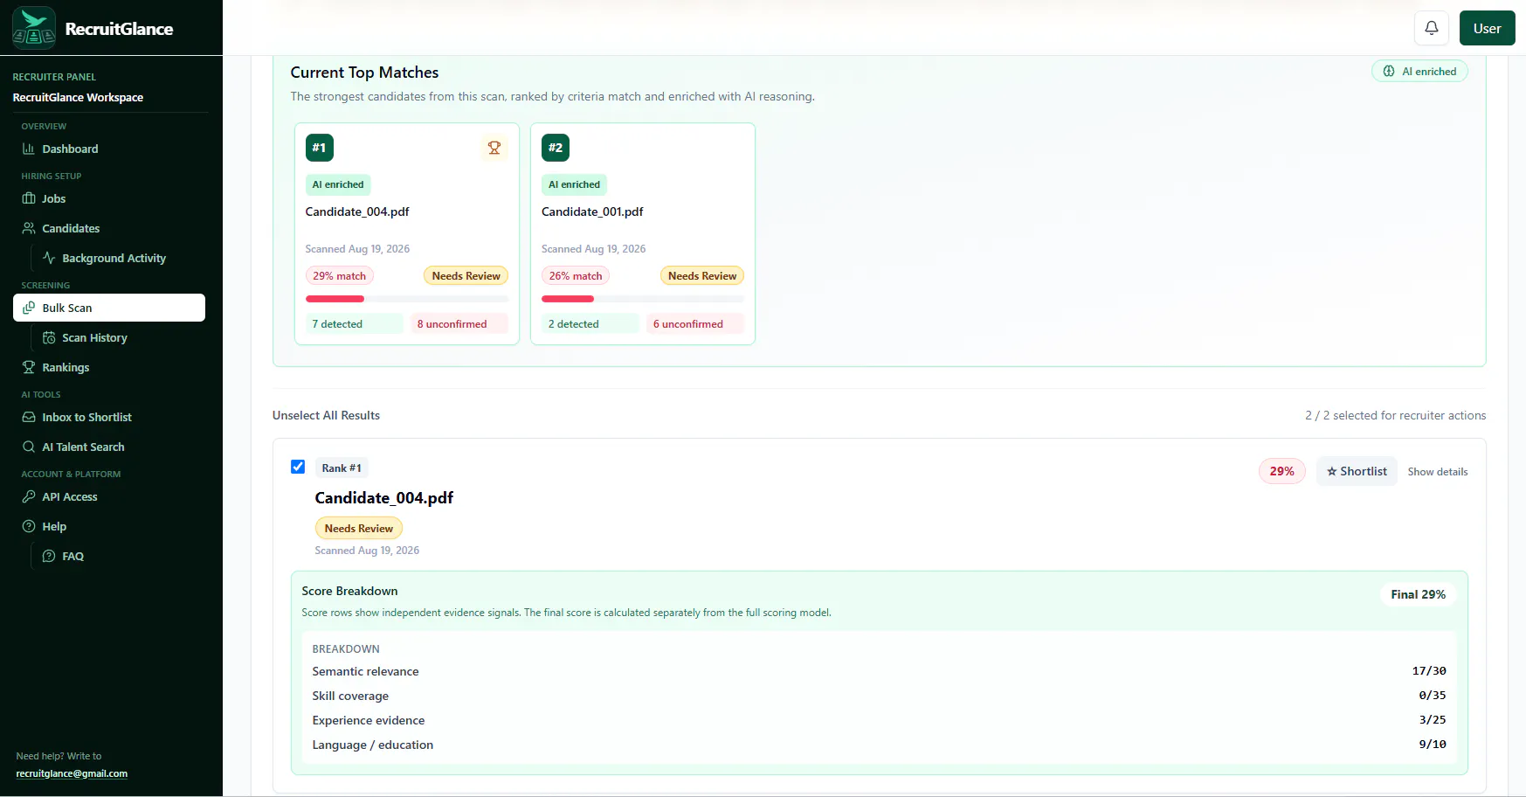
Task: Click the 2 detected chip
Action: click(x=590, y=323)
